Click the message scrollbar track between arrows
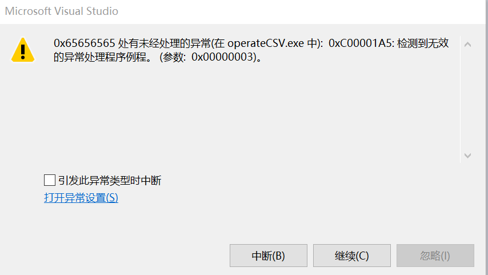This screenshot has width=488, height=275. point(467,99)
